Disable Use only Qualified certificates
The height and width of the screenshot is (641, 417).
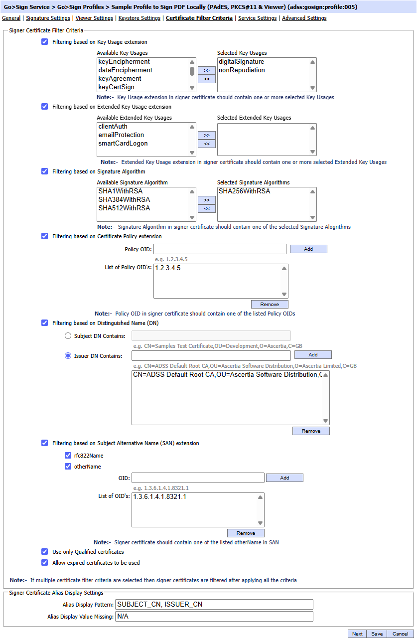coord(45,552)
